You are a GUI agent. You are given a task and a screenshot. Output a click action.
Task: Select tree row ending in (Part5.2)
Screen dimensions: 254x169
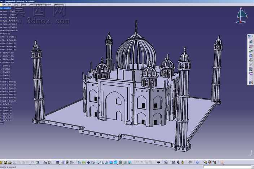pyautogui.click(x=5, y=34)
